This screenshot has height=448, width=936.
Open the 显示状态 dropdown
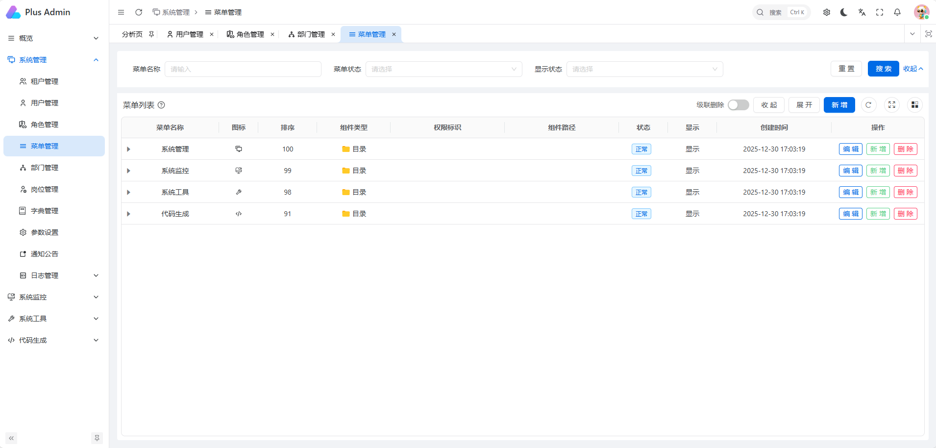click(x=644, y=69)
